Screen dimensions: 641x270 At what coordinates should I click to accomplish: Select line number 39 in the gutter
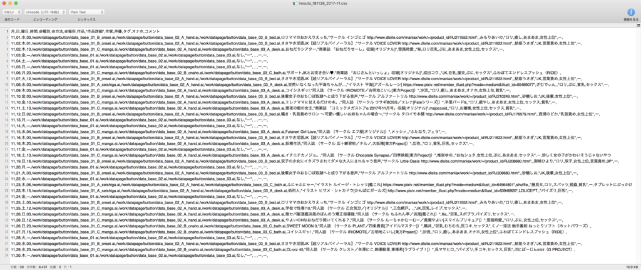(x=6, y=256)
